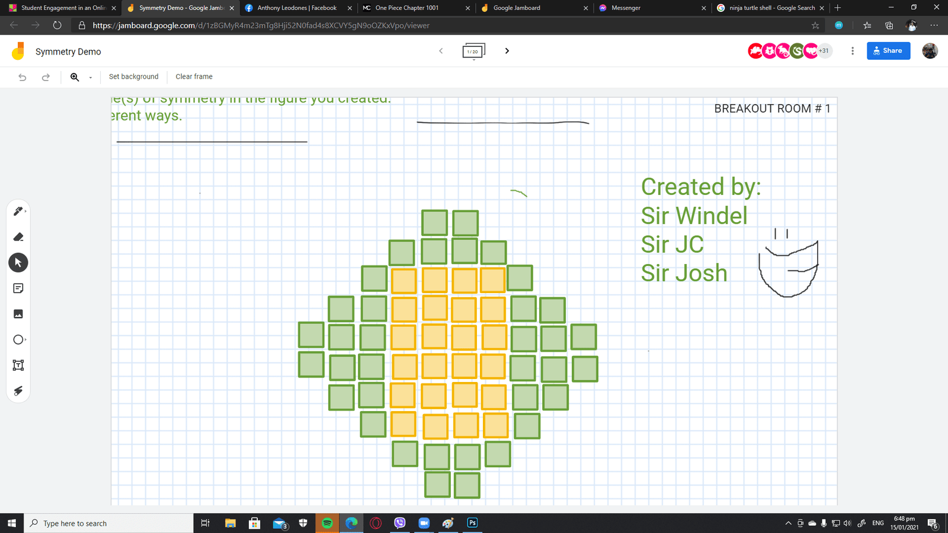Select the Text box tool
Screen dimensions: 948x533
coord(18,365)
